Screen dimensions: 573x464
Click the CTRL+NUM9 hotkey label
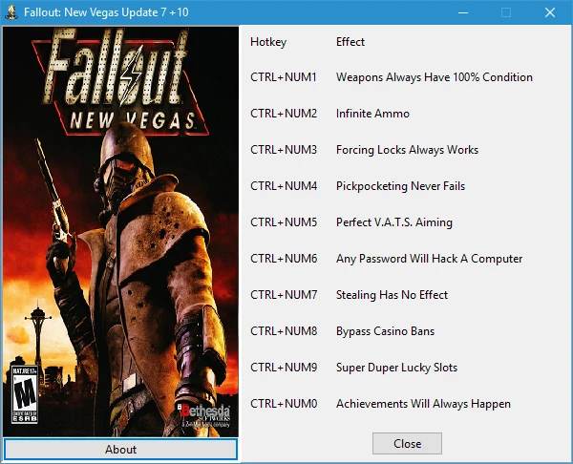(284, 368)
